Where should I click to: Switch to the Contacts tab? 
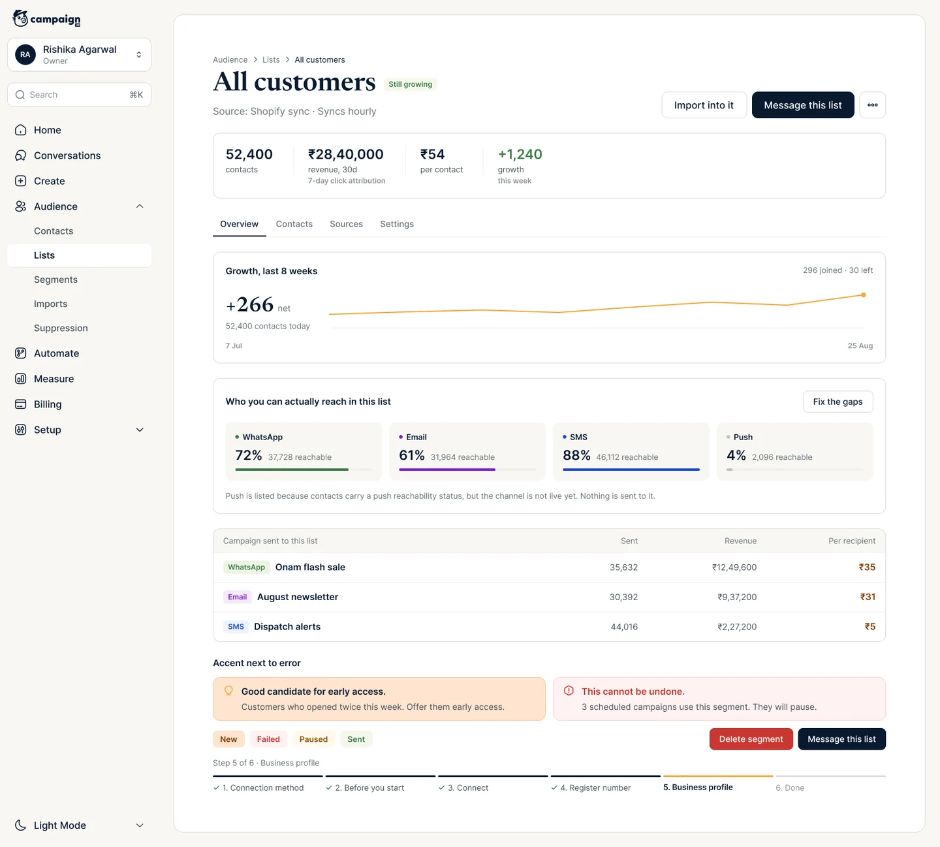coord(294,224)
